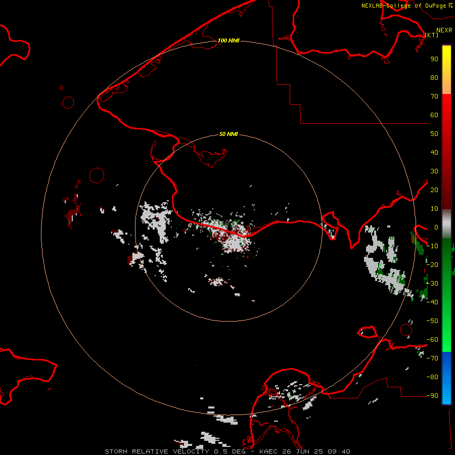The width and height of the screenshot is (455, 455).
Task: Click the 80 value on velocity scale
Action: 434,77
